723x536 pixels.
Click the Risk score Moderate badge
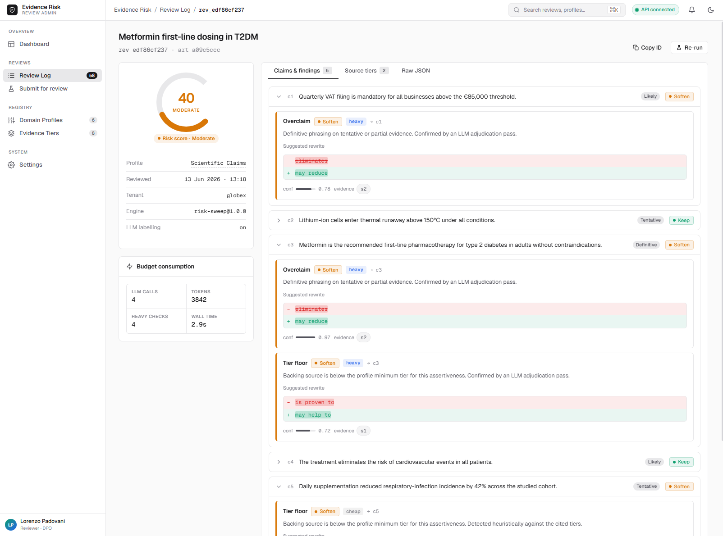tap(186, 139)
